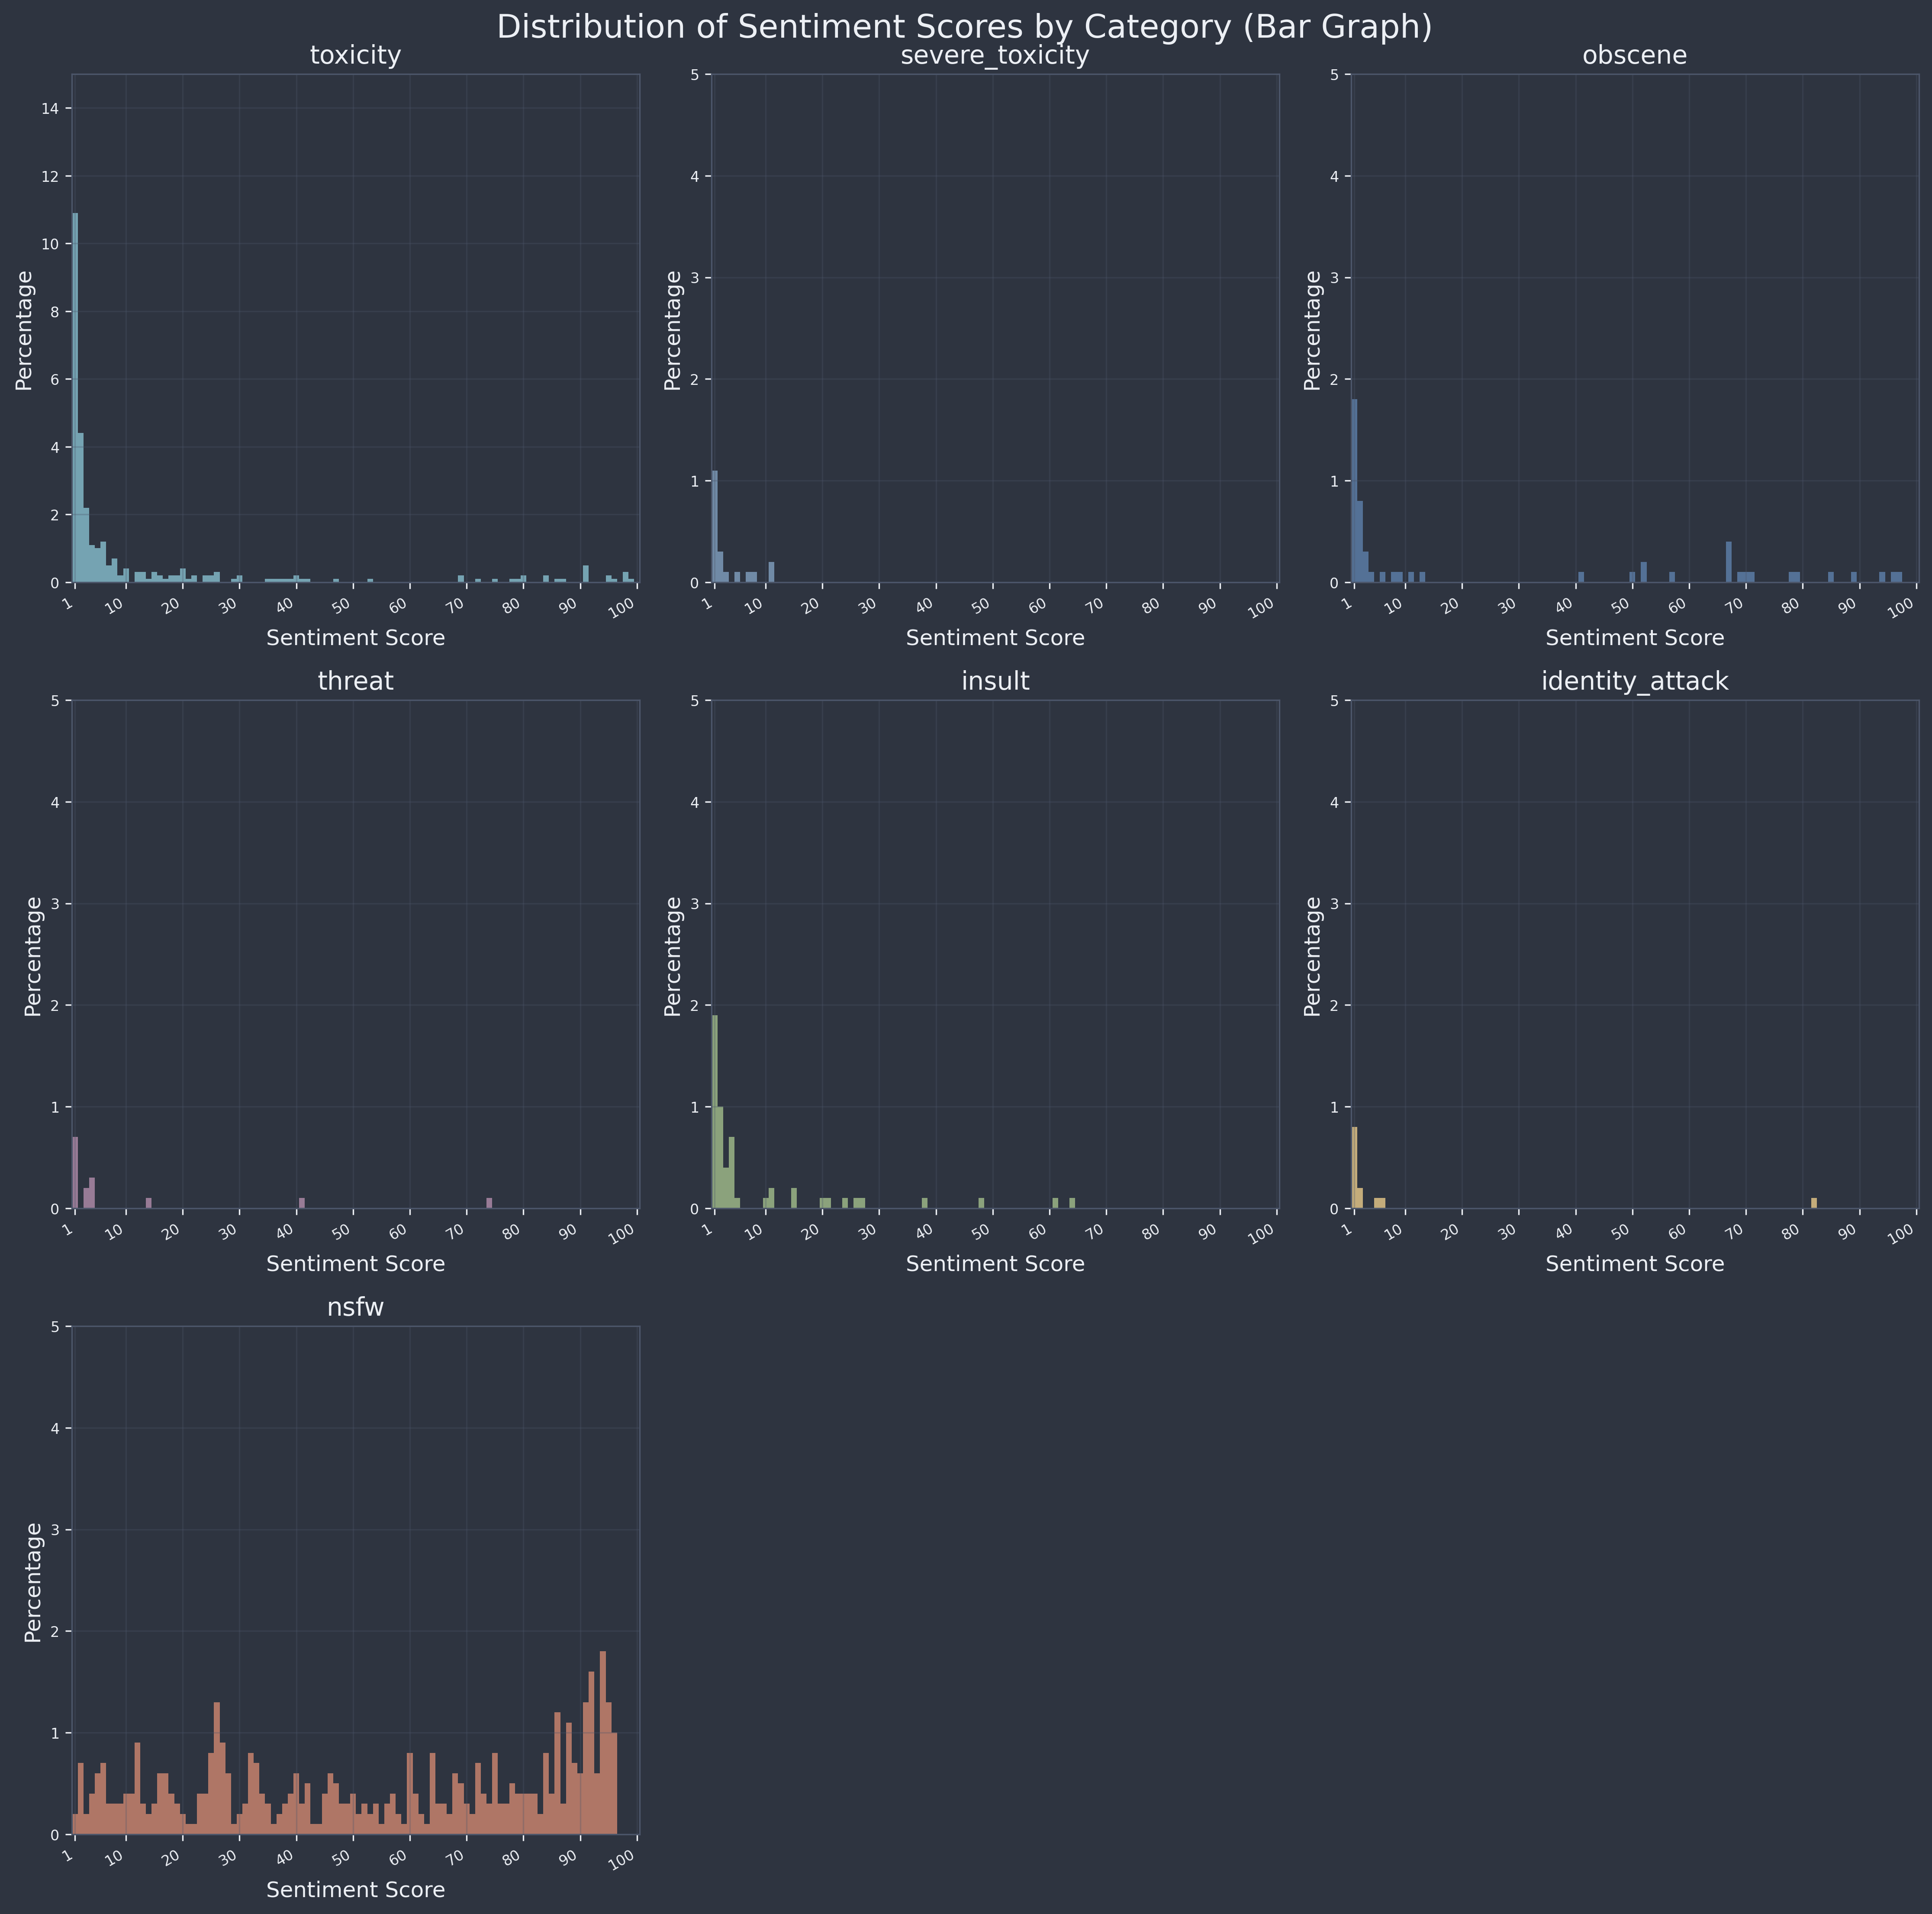Click y-axis tick '5' in the obscene chart

pos(1334,74)
